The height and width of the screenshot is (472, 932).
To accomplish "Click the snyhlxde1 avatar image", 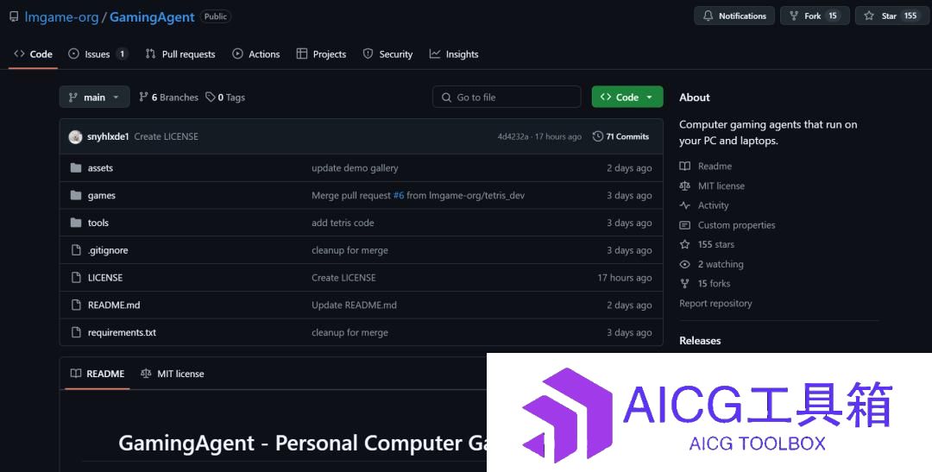I will click(x=75, y=136).
